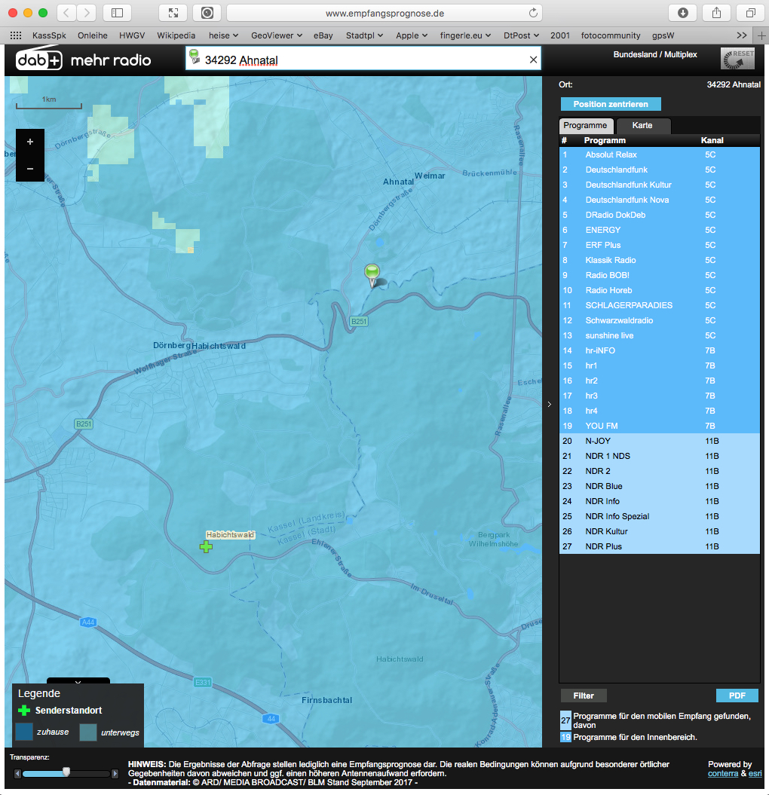The width and height of the screenshot is (769, 795).
Task: Open the bookmarks grid icon
Action: point(16,35)
